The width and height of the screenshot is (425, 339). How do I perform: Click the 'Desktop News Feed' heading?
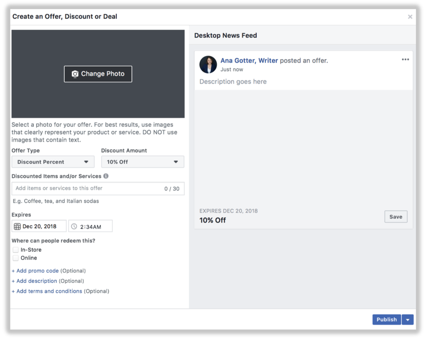tap(226, 35)
